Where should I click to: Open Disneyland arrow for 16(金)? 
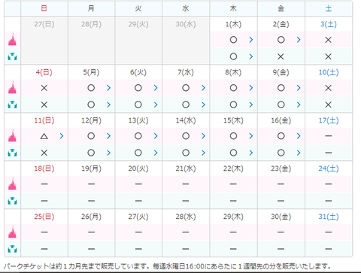[x=299, y=136]
